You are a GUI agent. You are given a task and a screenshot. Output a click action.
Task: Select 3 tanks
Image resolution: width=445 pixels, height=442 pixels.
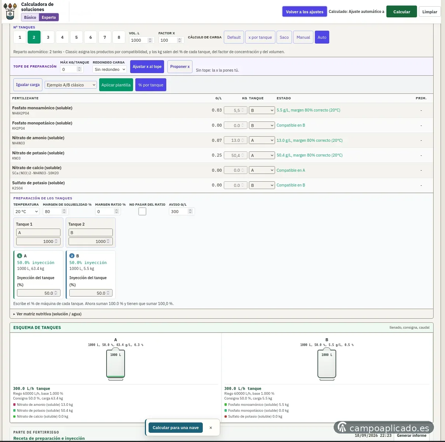pyautogui.click(x=48, y=37)
